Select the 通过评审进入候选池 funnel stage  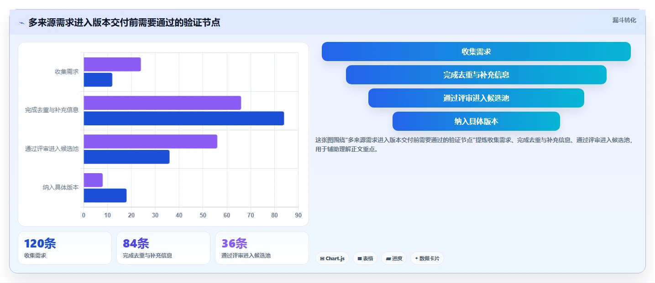(x=476, y=98)
